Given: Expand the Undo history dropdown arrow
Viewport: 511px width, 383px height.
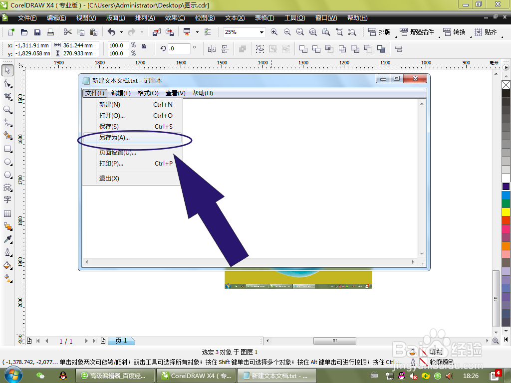Looking at the screenshot, I should point(121,32).
